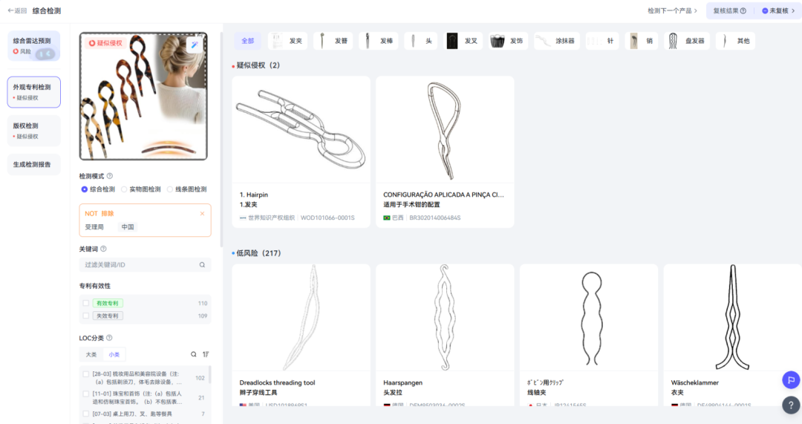Check the 有效专利 checkbox
The height and width of the screenshot is (424, 802).
click(86, 303)
